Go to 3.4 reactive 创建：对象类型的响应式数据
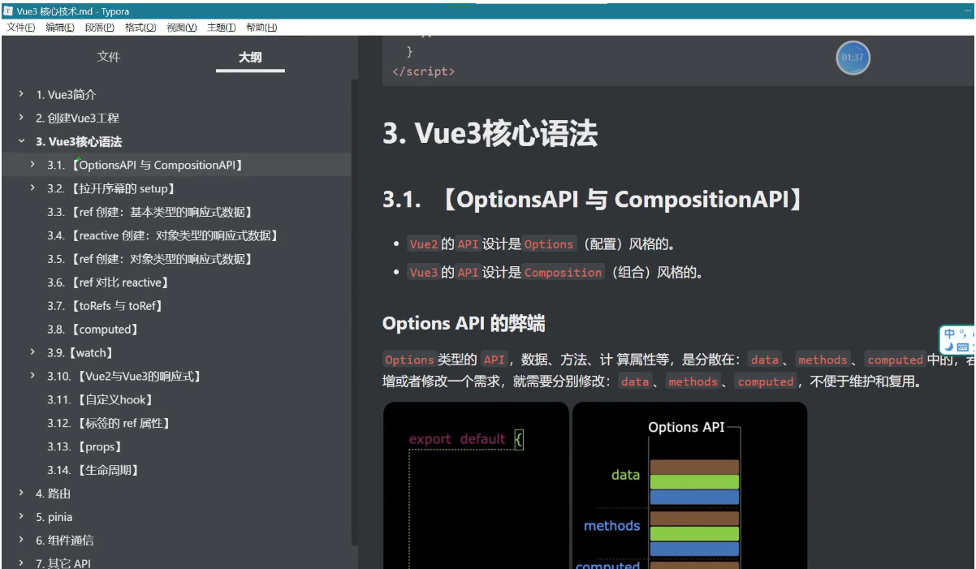976x569 pixels. [164, 236]
